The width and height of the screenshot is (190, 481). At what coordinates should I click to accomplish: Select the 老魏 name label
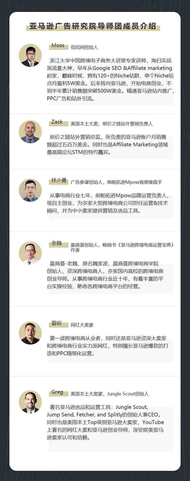tap(56, 243)
